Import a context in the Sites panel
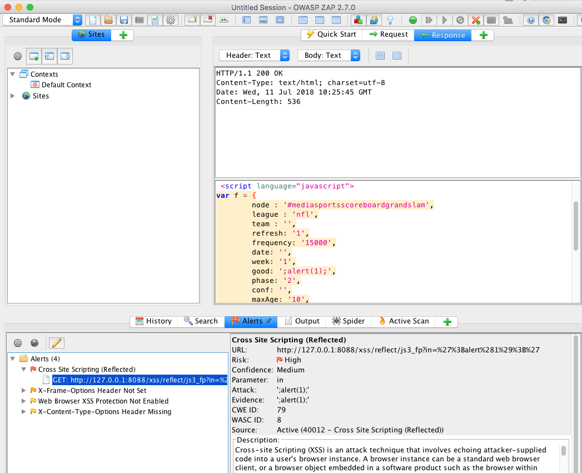582x473 pixels. point(49,56)
